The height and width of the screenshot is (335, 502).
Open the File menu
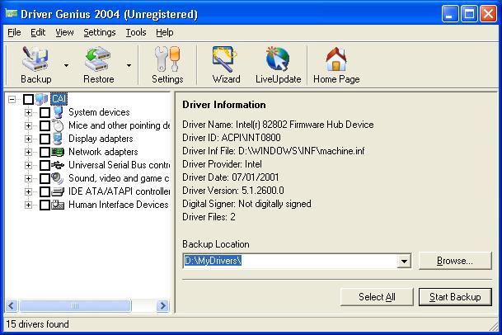[x=14, y=32]
